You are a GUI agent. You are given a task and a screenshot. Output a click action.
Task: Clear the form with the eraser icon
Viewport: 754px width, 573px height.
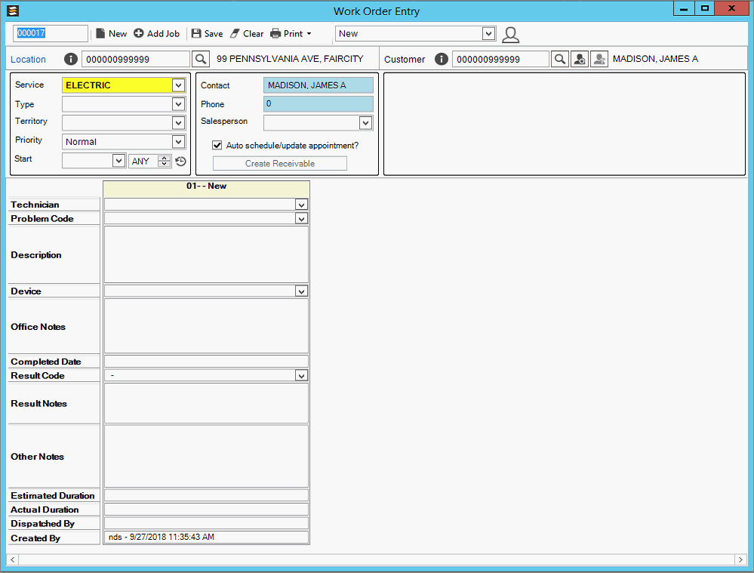pos(234,33)
